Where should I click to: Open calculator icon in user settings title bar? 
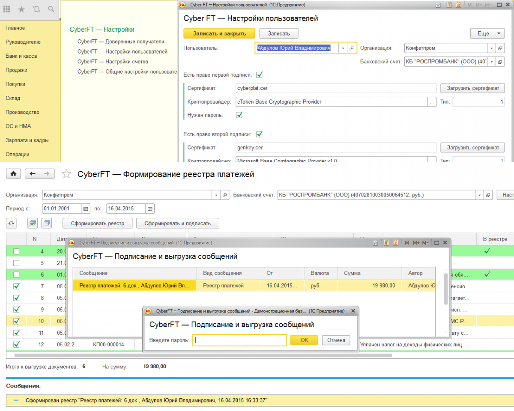click(449, 5)
